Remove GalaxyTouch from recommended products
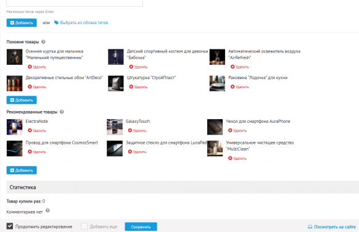This screenshot has width=359, height=232. [x=137, y=131]
